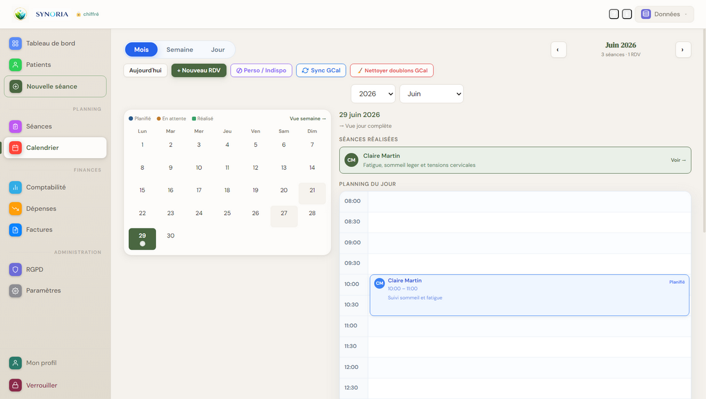Click Voir → on Claire Martin session
The height and width of the screenshot is (399, 706).
678,160
